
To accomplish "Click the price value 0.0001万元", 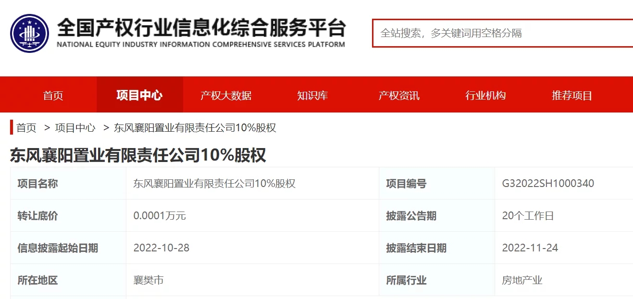I will [x=160, y=216].
